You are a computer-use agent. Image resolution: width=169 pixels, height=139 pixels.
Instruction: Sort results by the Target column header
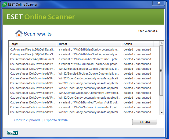[33, 44]
